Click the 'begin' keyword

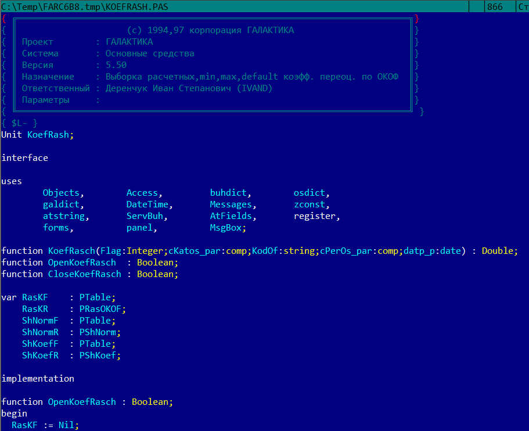tap(14, 414)
